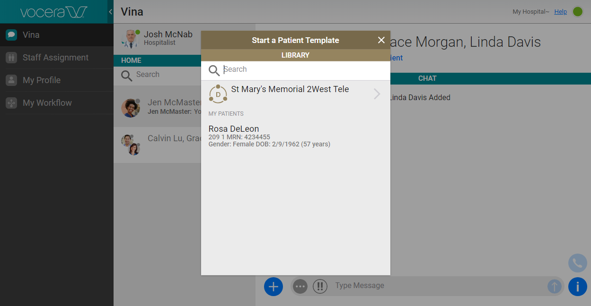Toggle the urgent double-exclamation icon
The height and width of the screenshot is (306, 591).
click(320, 286)
